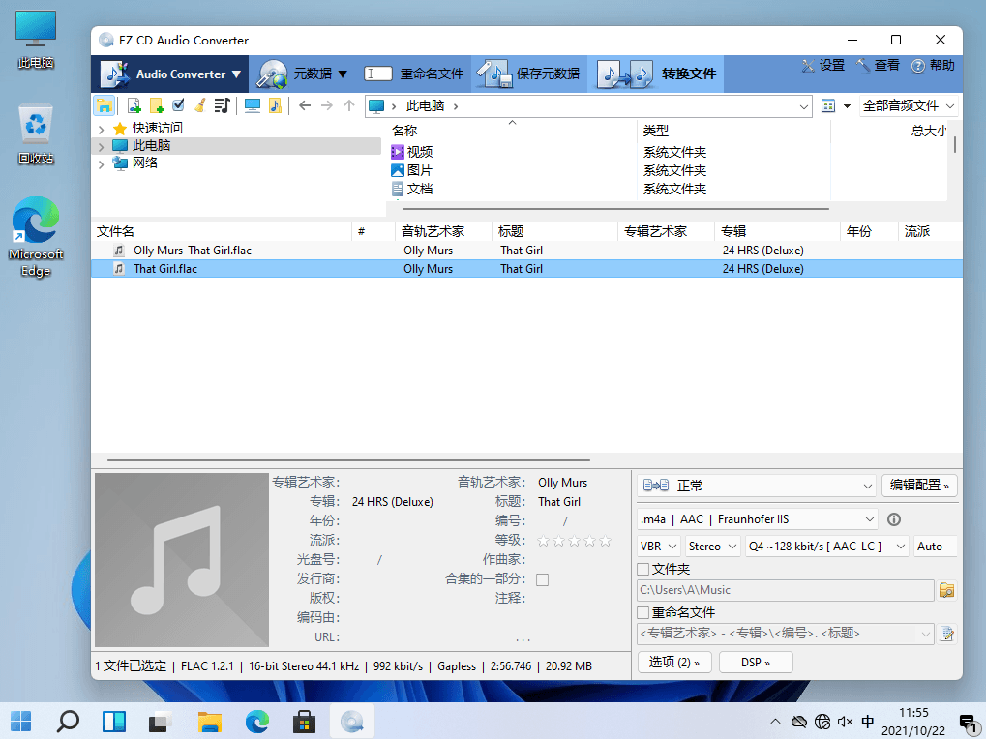Click the playlist music note icon
986x739 pixels.
tap(222, 105)
